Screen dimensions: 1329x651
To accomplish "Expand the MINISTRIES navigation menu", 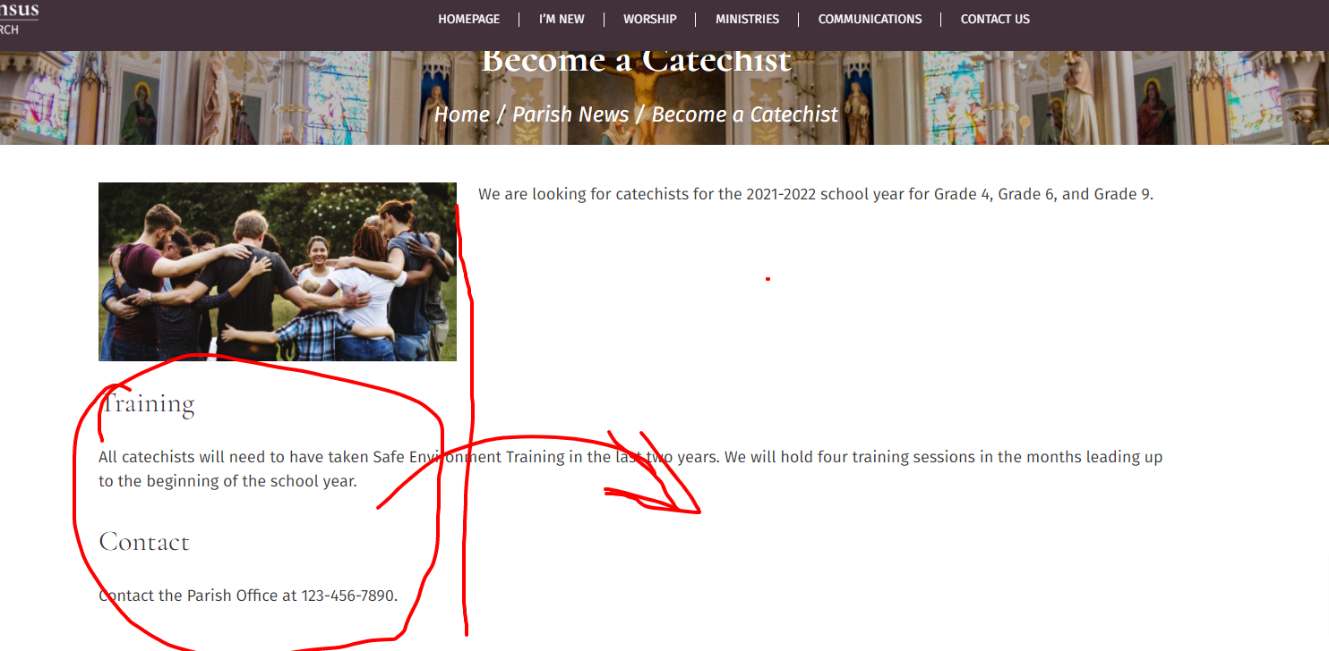I will pos(747,19).
